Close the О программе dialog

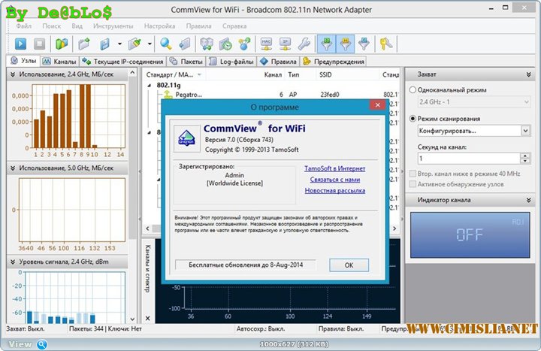(377, 105)
